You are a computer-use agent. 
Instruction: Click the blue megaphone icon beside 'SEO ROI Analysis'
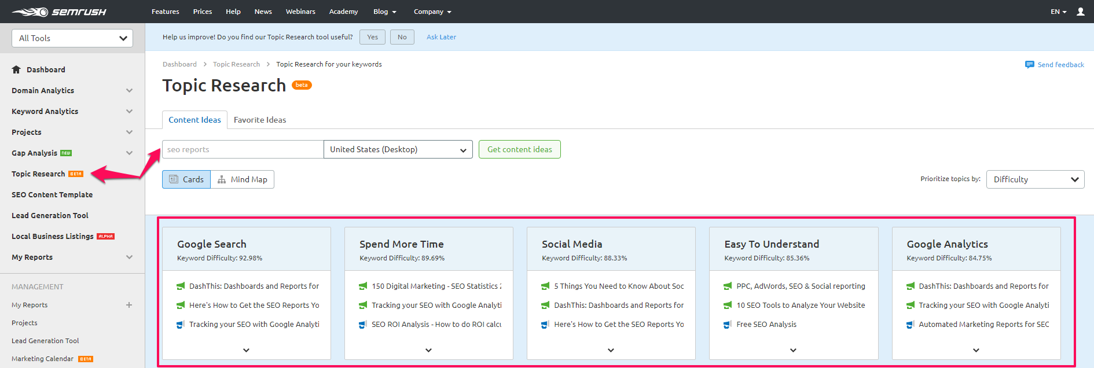tap(363, 325)
